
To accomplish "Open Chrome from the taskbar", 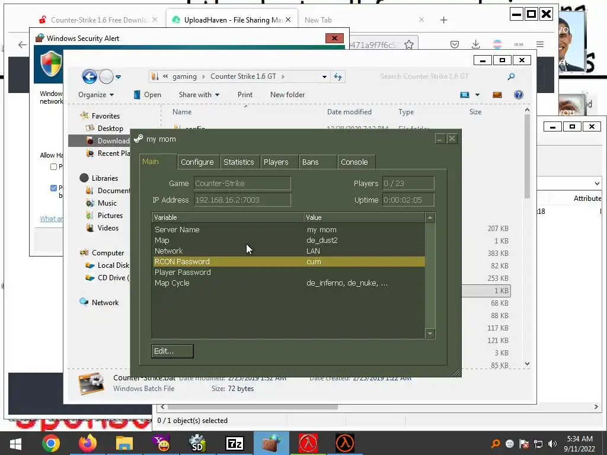I will point(51,443).
